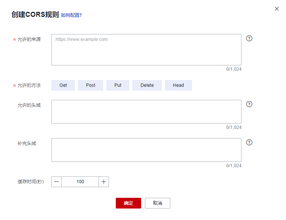Select 0/1,024 counter under 补充头域
The image size is (286, 220).
click(234, 166)
